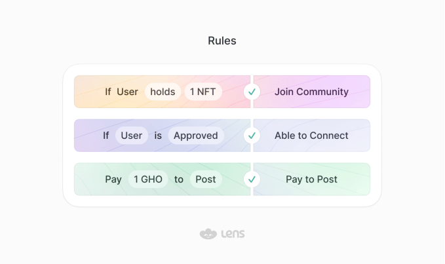Select the "1 GHO" amount pill
Screen dimensions: 445x264
pos(148,179)
